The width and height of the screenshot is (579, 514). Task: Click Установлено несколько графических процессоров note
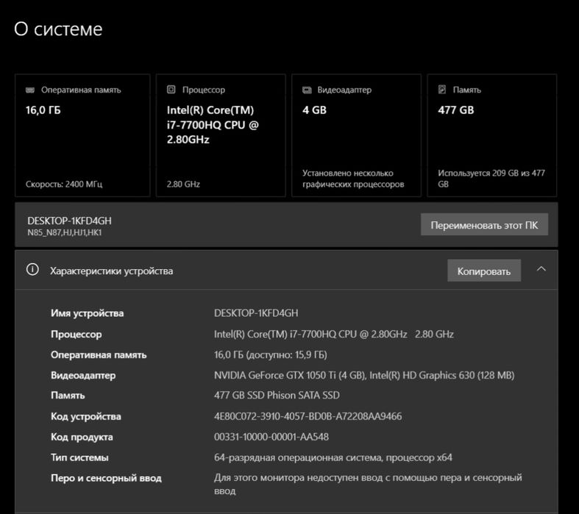(353, 179)
